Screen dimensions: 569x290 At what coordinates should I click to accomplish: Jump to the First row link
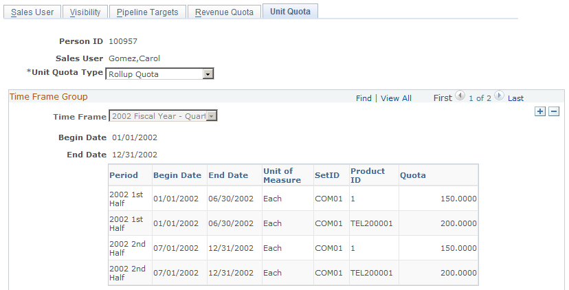pos(443,98)
